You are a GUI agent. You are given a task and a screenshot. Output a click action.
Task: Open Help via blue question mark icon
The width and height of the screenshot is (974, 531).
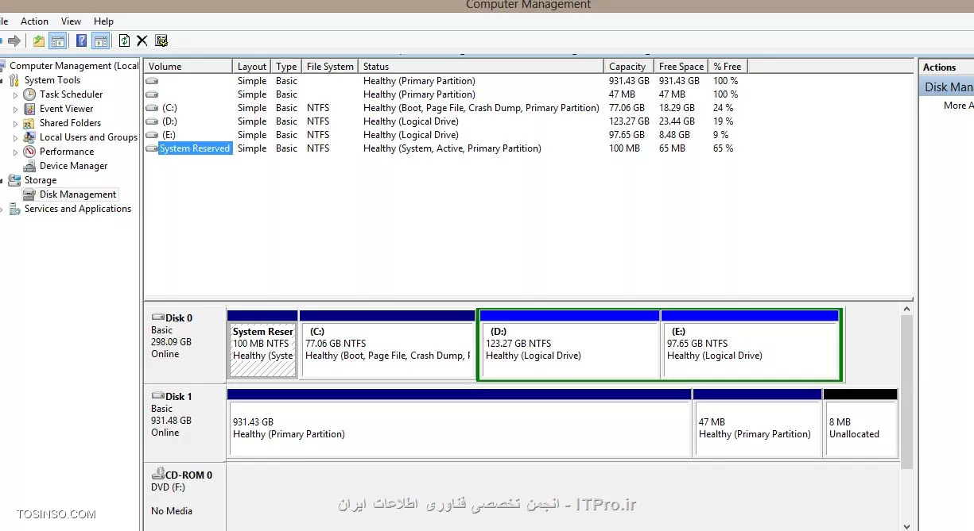[x=81, y=40]
